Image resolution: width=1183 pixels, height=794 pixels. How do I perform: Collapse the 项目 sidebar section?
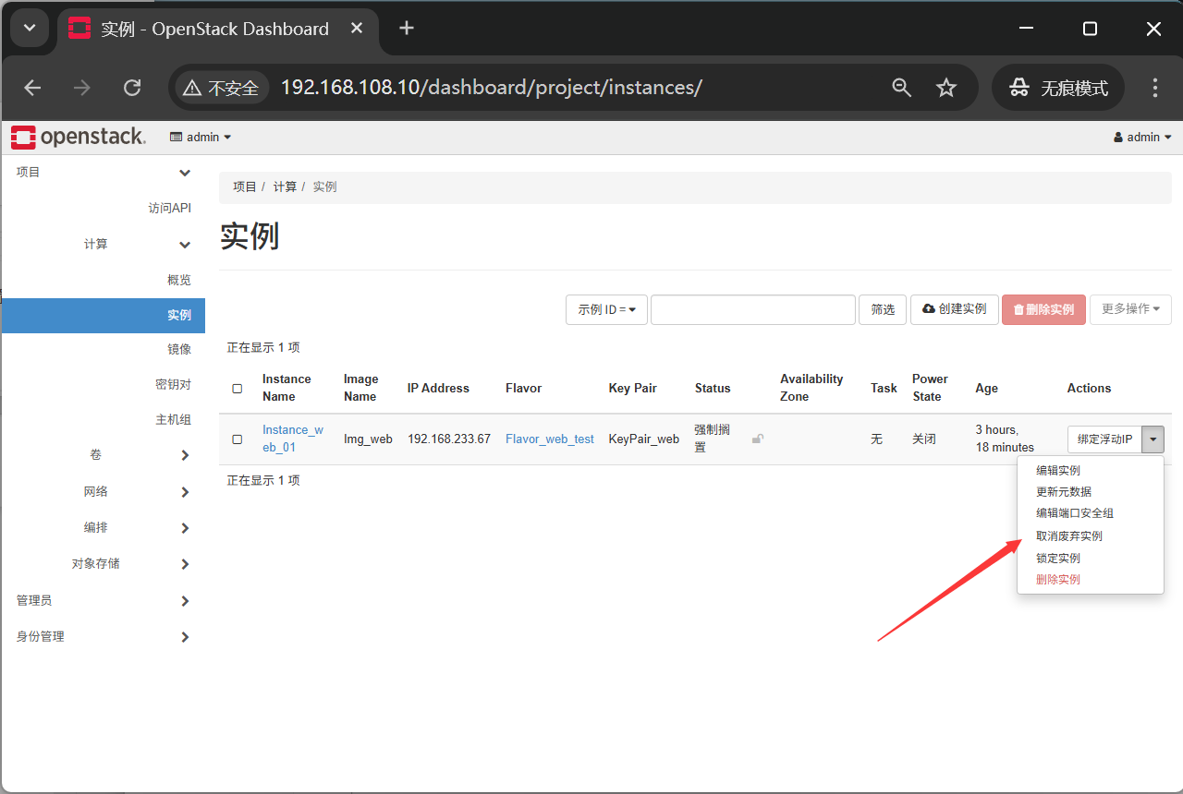coord(185,173)
